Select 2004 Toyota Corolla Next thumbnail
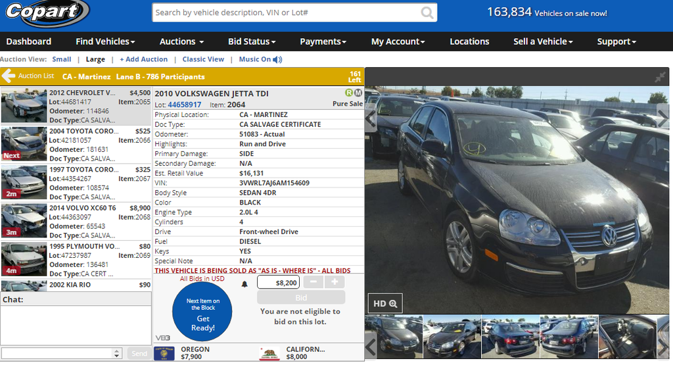The width and height of the screenshot is (673, 367). coord(24,144)
